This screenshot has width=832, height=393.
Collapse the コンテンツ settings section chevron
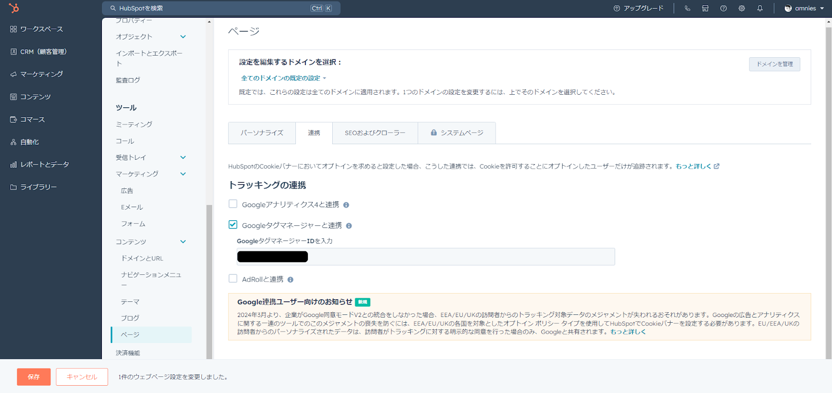pyautogui.click(x=183, y=242)
